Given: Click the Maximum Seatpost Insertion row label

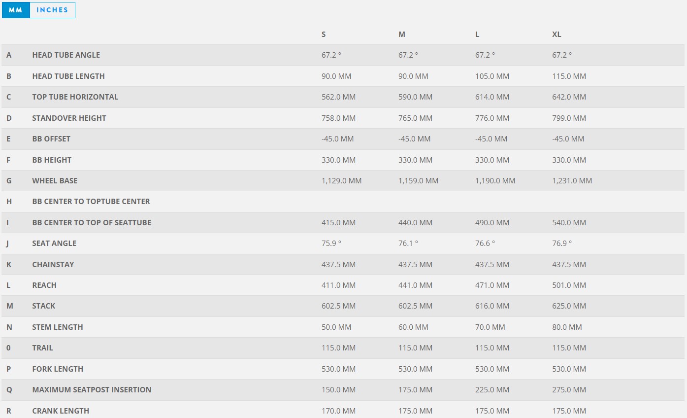Looking at the screenshot, I should pyautogui.click(x=92, y=390).
